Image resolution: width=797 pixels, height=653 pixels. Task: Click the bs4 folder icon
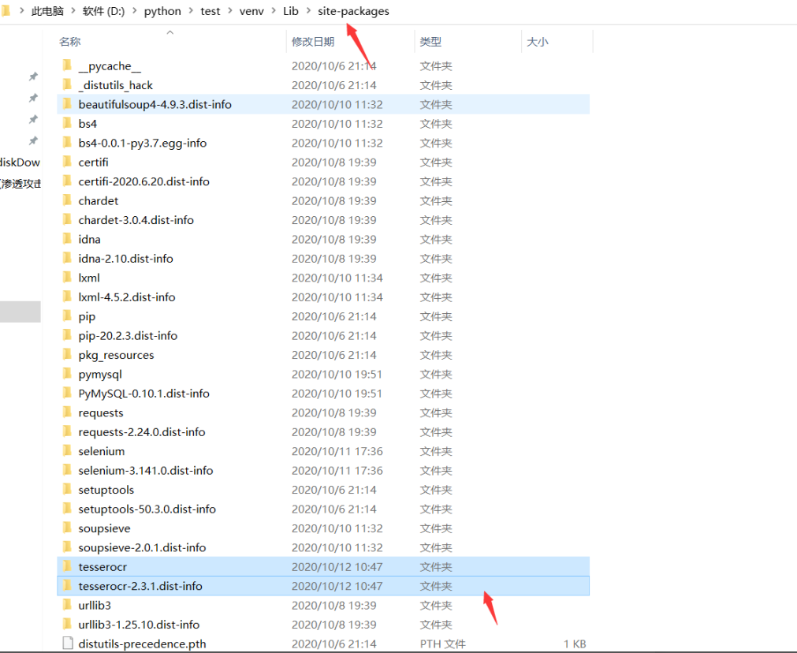67,123
